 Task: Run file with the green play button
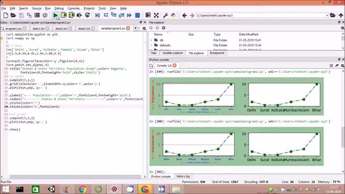coord(55,15)
